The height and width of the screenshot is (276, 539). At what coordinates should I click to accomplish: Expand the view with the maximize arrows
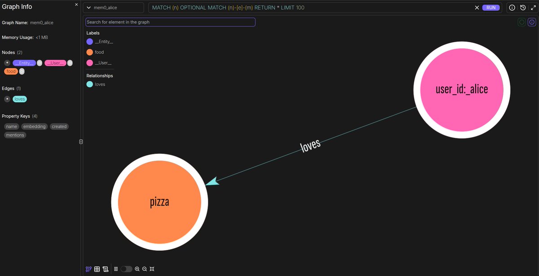coord(533,8)
